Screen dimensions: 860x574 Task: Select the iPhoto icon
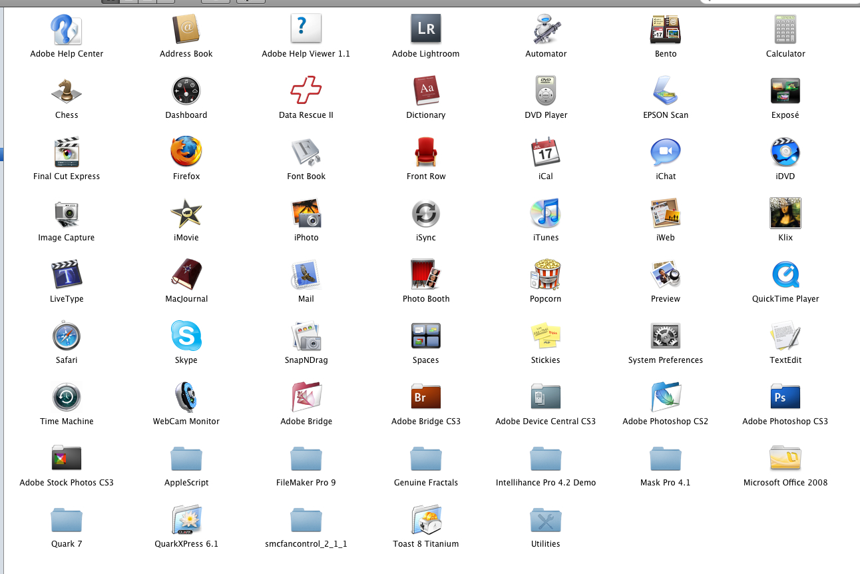(306, 213)
